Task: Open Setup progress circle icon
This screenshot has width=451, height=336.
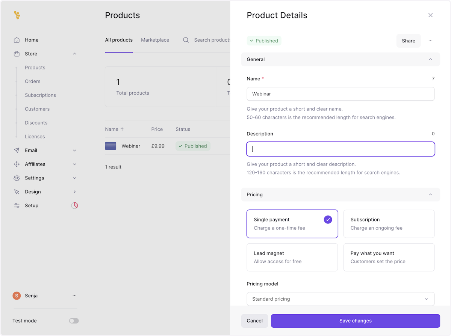Action: [x=74, y=206]
